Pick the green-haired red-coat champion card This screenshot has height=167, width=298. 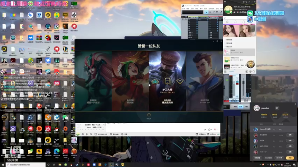(x=130, y=81)
